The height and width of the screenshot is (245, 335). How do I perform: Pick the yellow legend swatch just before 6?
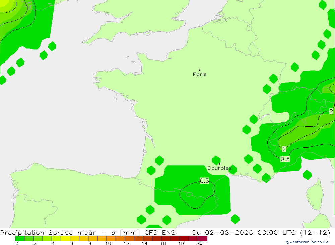tap(65, 238)
